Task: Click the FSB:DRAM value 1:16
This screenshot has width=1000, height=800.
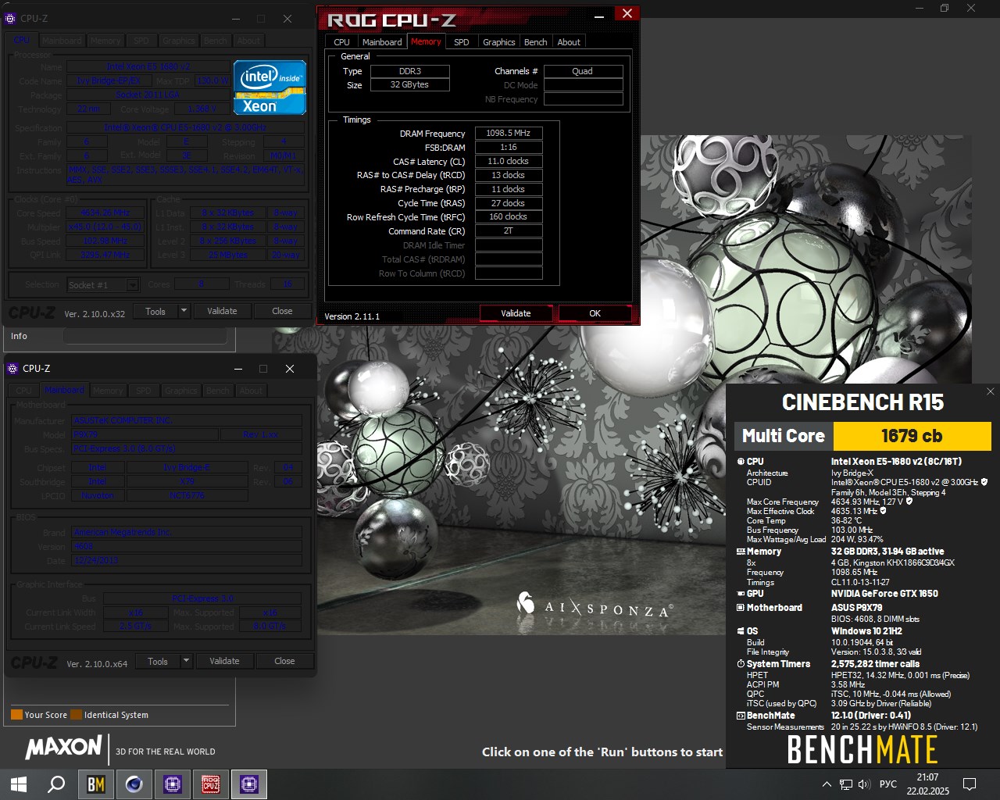Action: 509,148
